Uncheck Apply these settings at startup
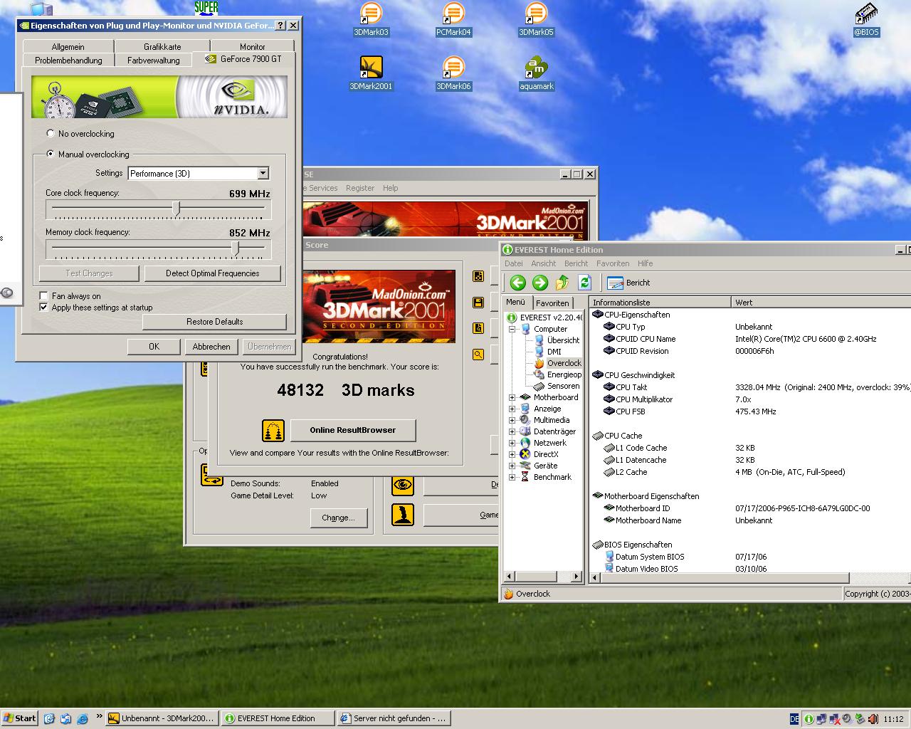Viewport: 911px width, 729px height. (x=44, y=308)
